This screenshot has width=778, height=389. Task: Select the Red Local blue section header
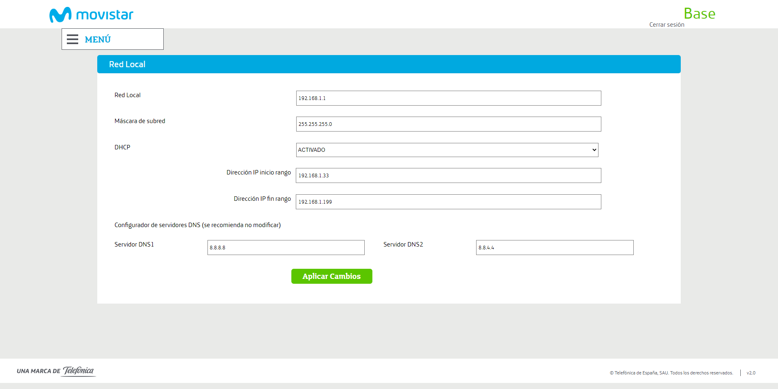[x=389, y=64]
